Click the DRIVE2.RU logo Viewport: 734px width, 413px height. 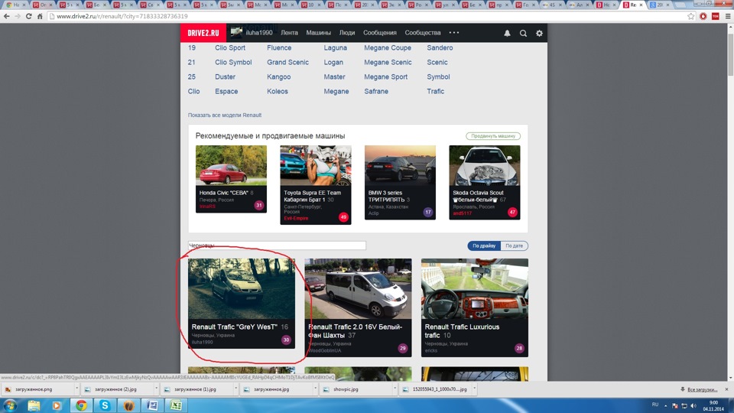203,33
